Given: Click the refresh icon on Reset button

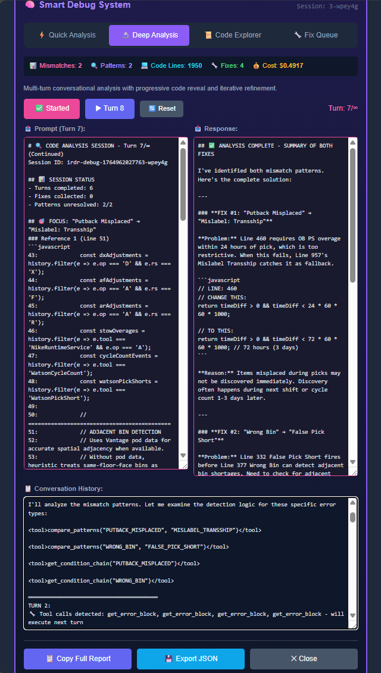Looking at the screenshot, I should tap(152, 108).
